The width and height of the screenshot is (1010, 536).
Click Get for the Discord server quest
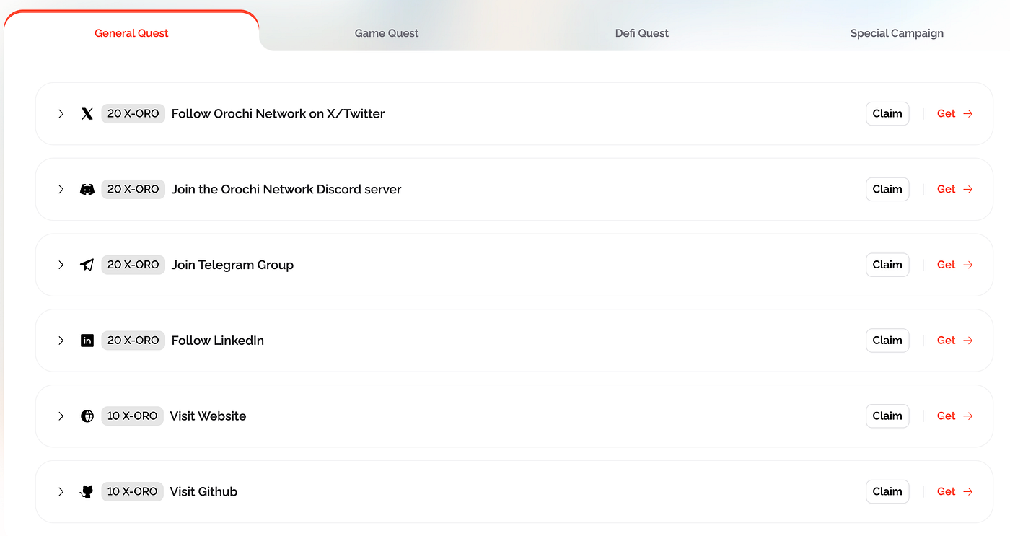tap(955, 189)
